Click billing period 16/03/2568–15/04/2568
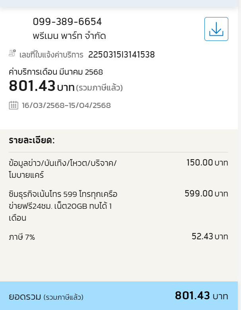The height and width of the screenshot is (310, 241). pyautogui.click(x=66, y=105)
